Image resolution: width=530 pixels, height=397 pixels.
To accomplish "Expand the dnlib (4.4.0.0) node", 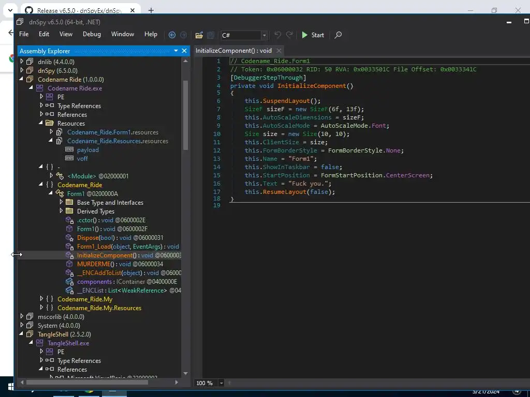I will (22, 62).
